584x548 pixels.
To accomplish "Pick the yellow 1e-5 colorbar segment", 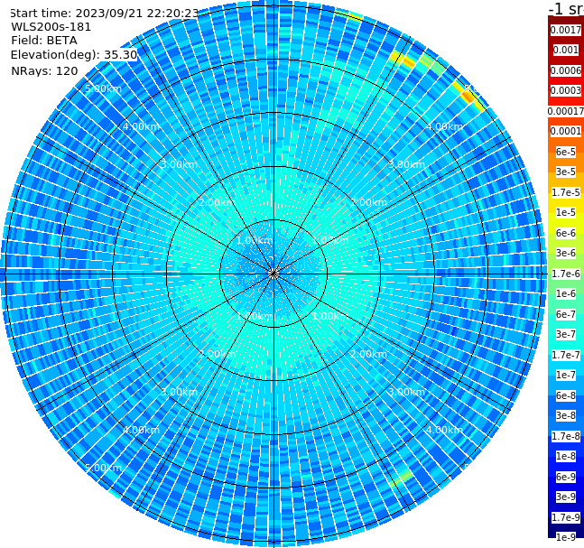I will [x=566, y=212].
